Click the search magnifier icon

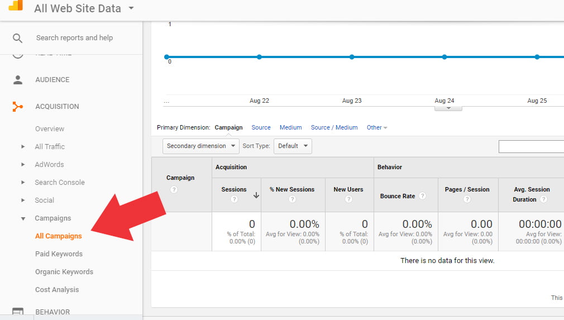coord(18,38)
